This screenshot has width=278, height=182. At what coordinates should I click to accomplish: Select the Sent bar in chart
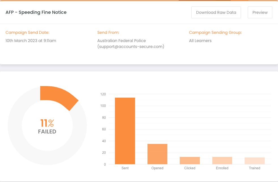[125, 131]
